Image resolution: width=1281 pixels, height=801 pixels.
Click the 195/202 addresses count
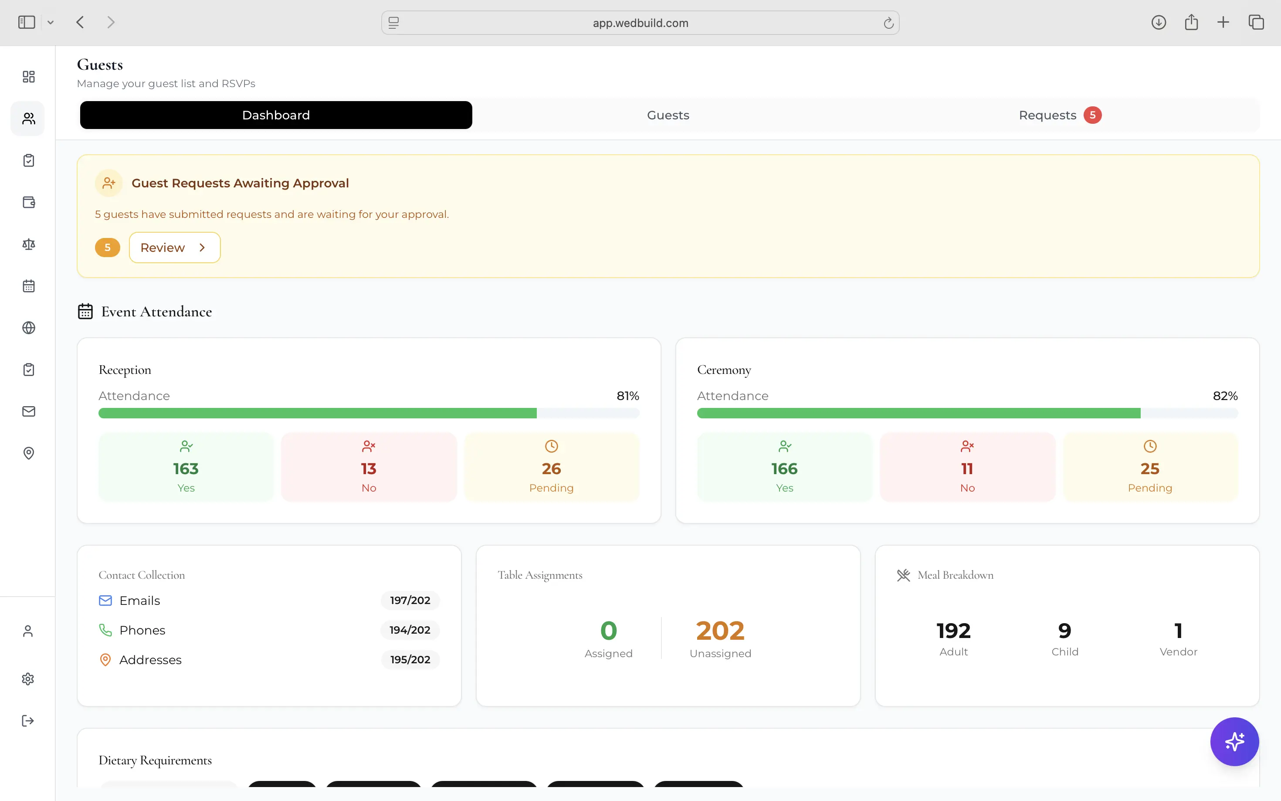[x=410, y=660]
